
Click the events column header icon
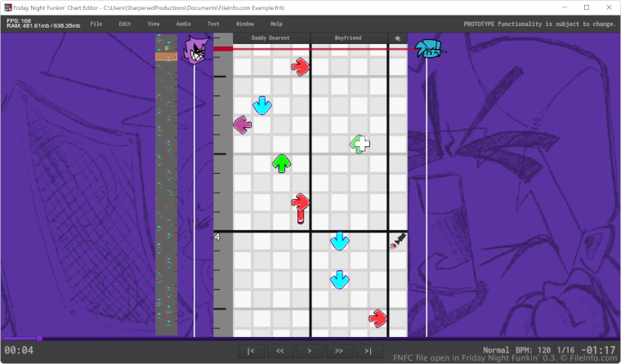[x=397, y=38]
